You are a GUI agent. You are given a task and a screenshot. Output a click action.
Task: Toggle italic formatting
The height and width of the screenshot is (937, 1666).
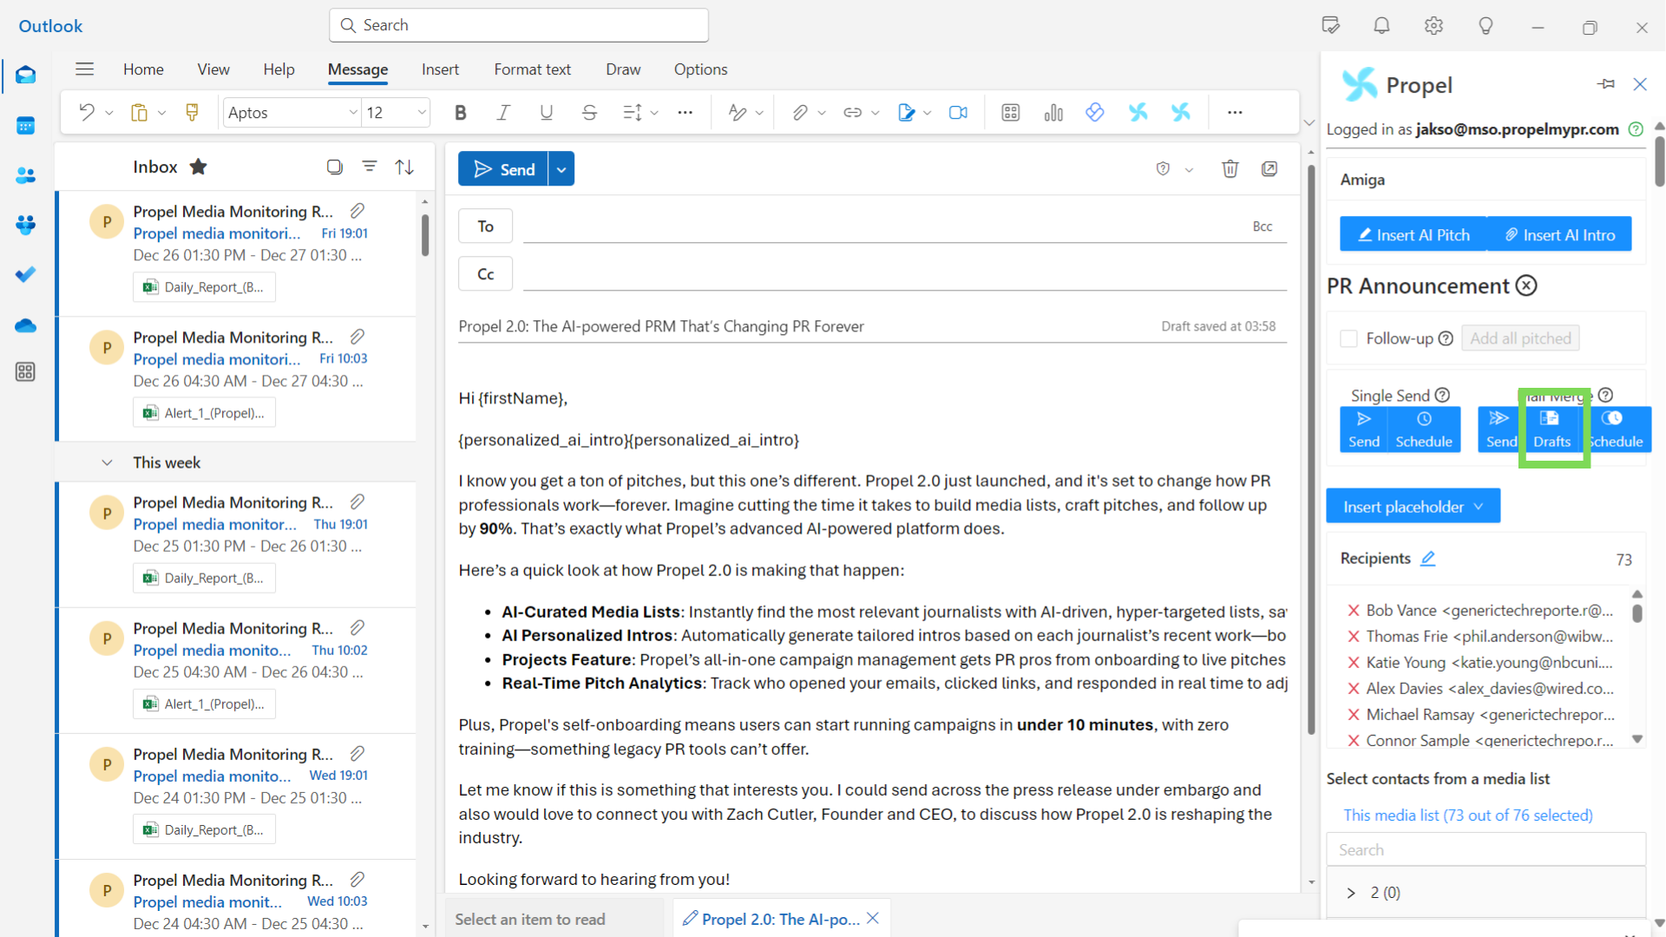click(503, 112)
